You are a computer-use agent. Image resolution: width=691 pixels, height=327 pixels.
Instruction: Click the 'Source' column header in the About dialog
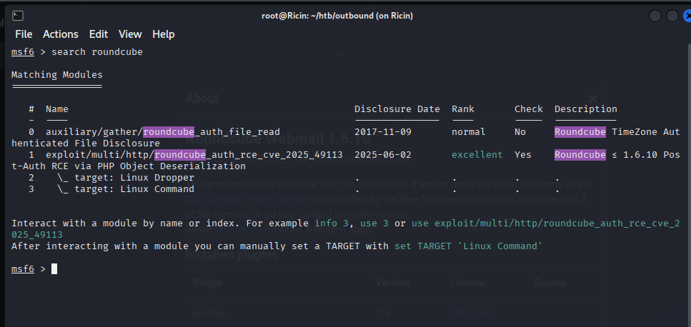[x=550, y=283]
